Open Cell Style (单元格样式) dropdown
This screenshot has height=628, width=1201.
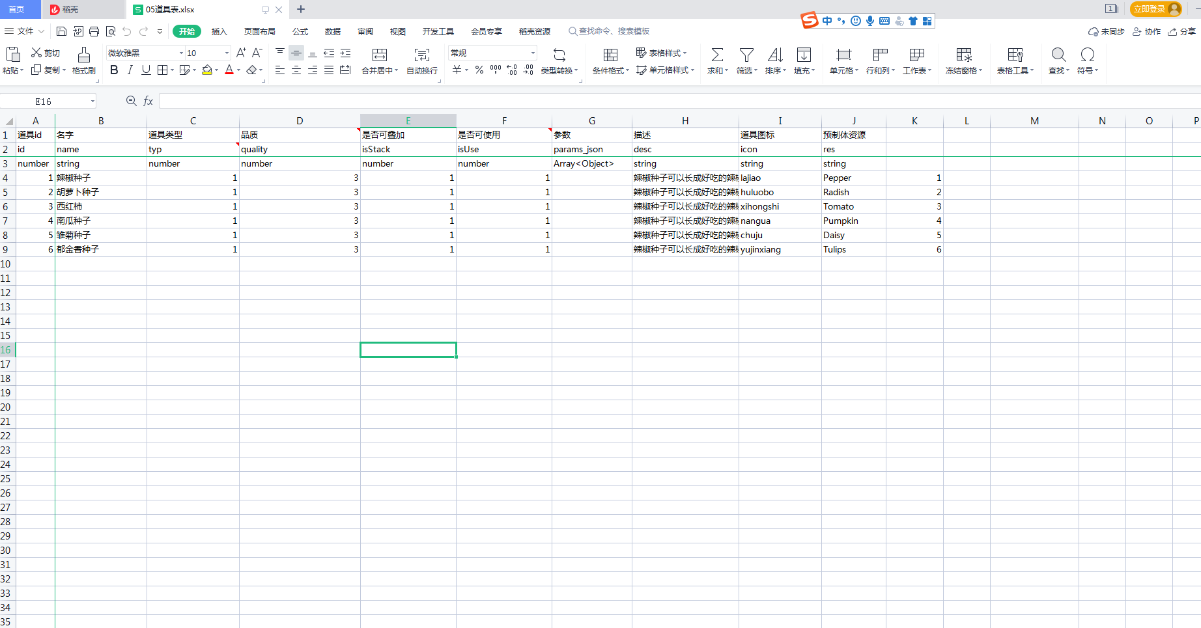coord(665,70)
